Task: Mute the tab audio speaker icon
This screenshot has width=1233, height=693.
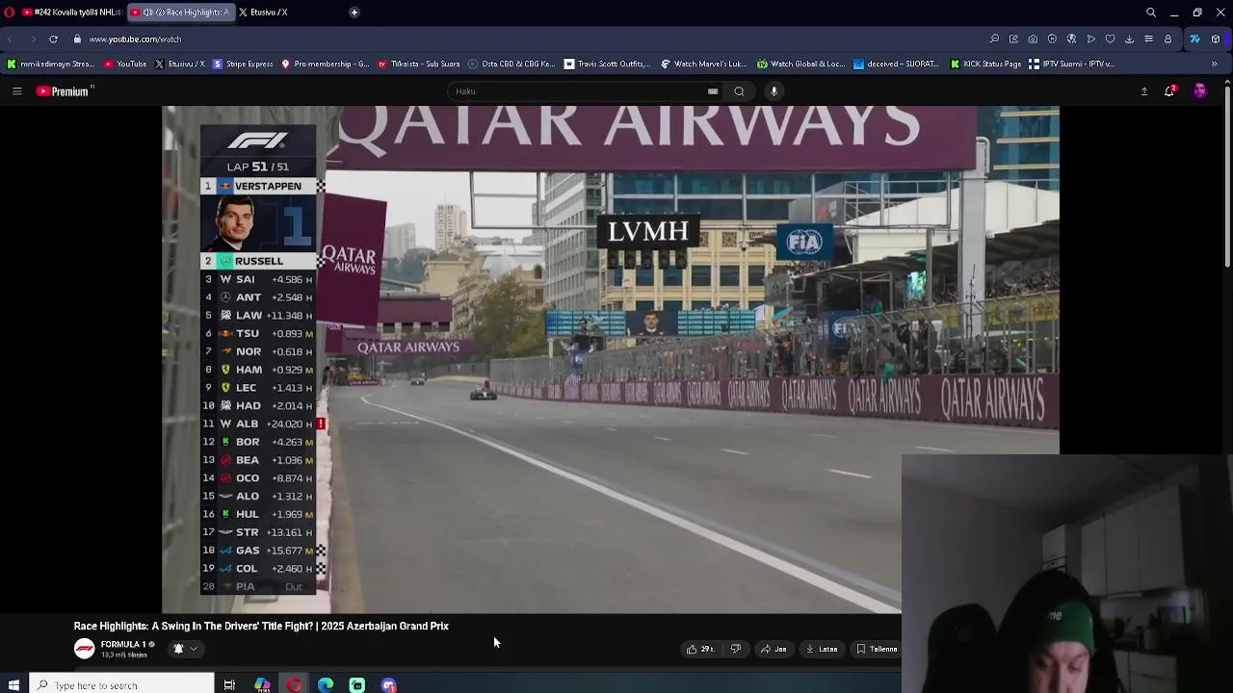Action: point(147,13)
